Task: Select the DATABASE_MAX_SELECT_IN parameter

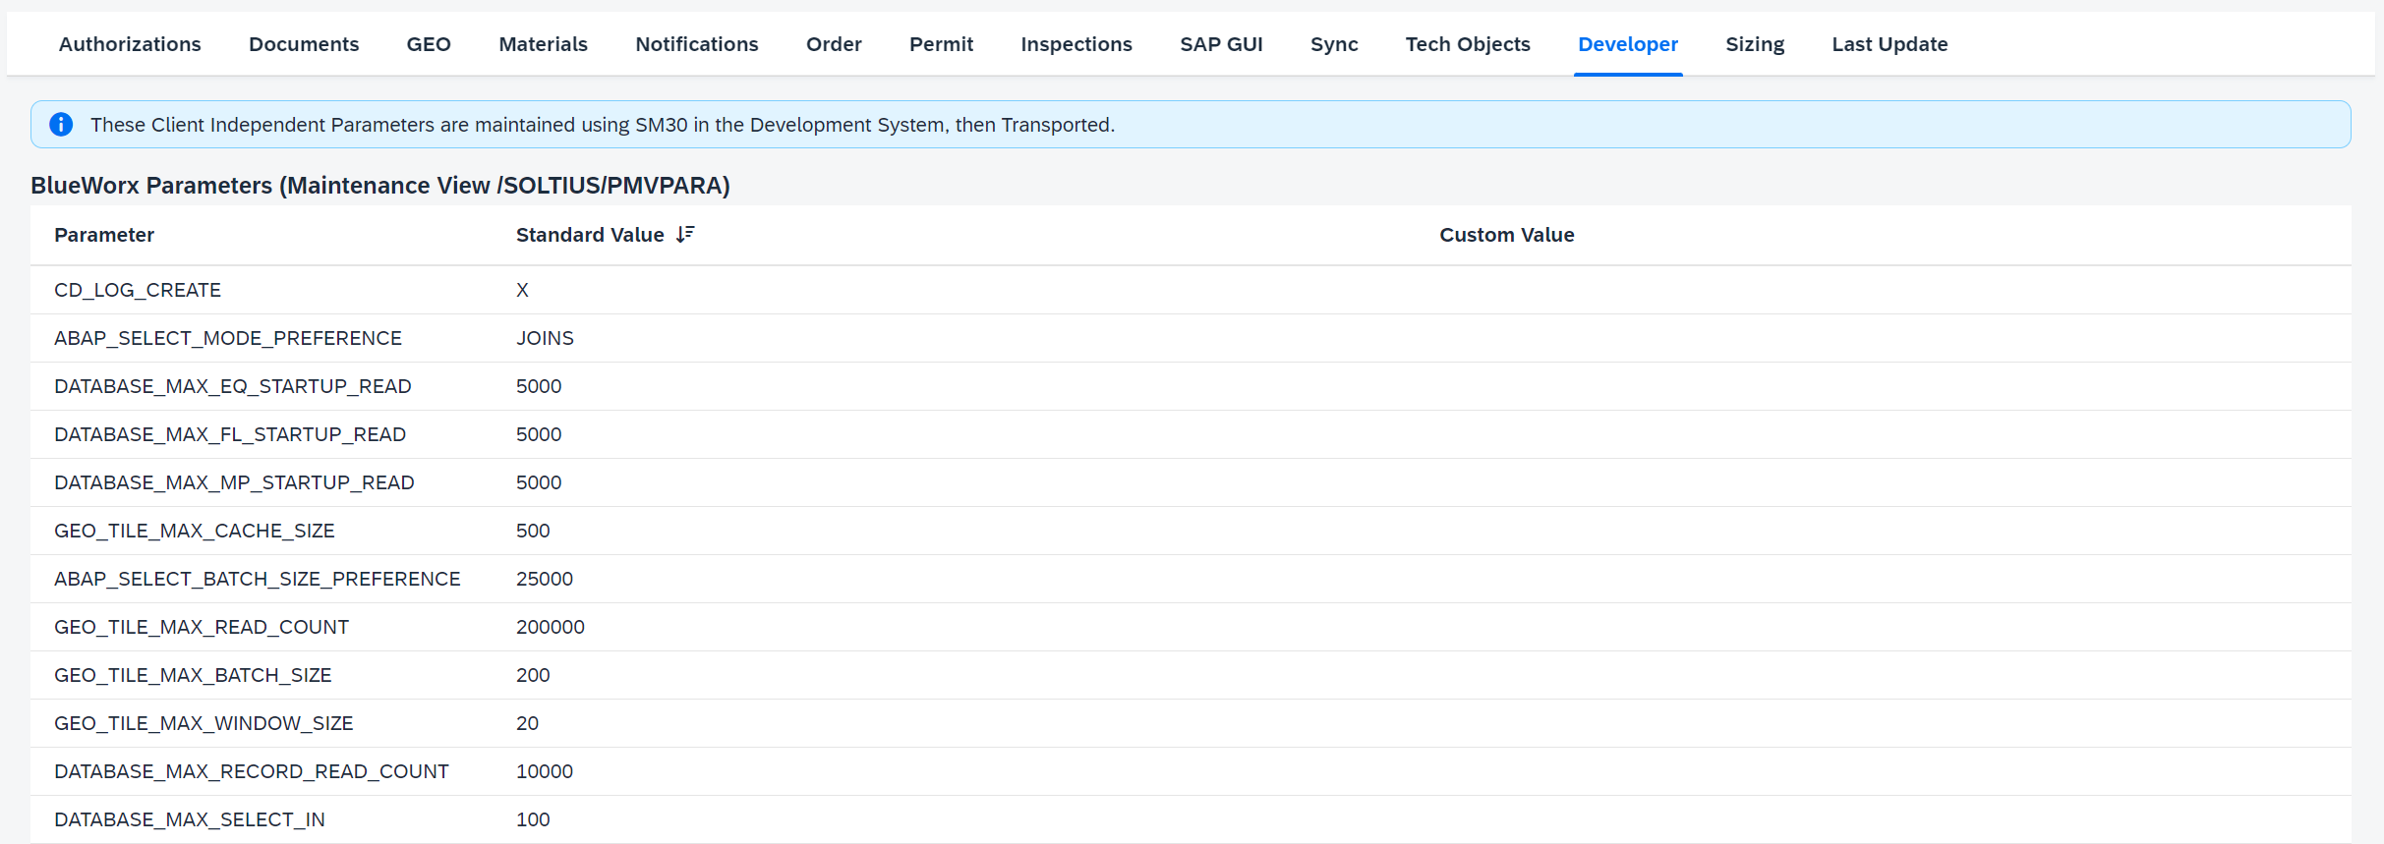Action: [190, 819]
